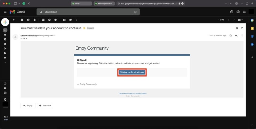Open Snoozed in sidebar
This screenshot has height=129, width=256.
pyautogui.click(x=5, y=39)
